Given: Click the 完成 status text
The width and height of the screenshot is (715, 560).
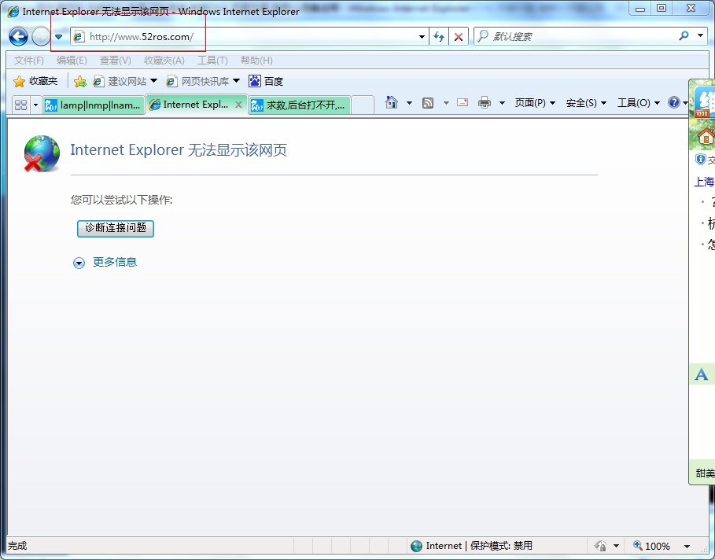Looking at the screenshot, I should point(17,546).
